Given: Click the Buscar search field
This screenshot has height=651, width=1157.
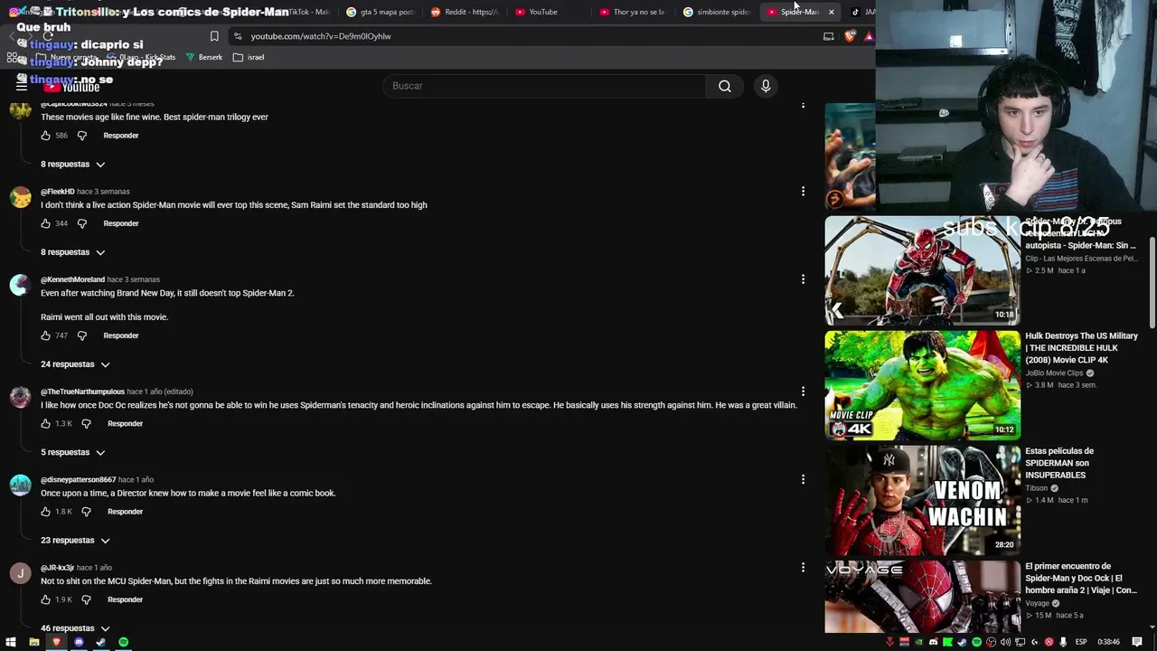Looking at the screenshot, I should point(546,86).
